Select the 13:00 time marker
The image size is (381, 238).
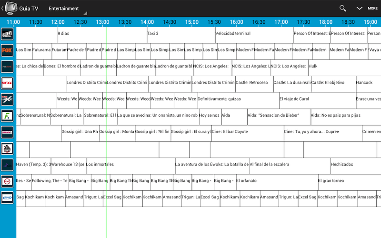point(102,22)
